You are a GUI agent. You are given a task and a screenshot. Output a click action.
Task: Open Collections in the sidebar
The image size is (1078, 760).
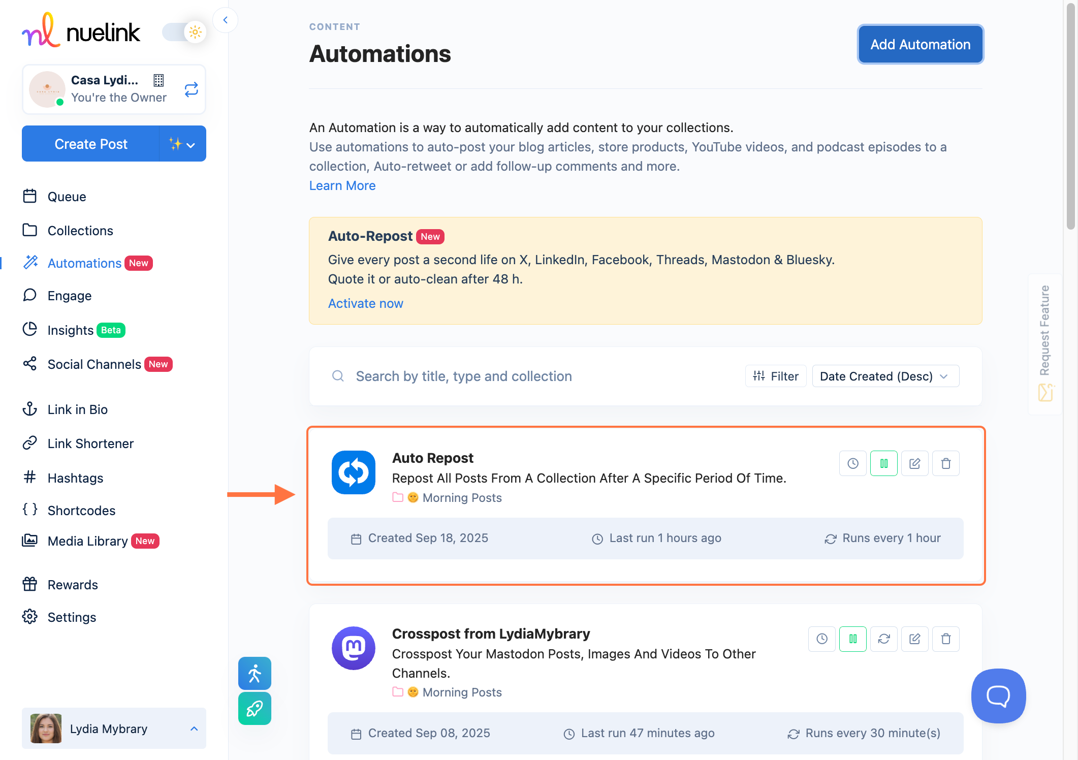[x=80, y=231]
